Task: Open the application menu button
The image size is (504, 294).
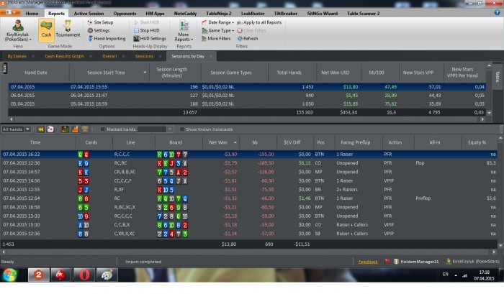Action: 10,12
